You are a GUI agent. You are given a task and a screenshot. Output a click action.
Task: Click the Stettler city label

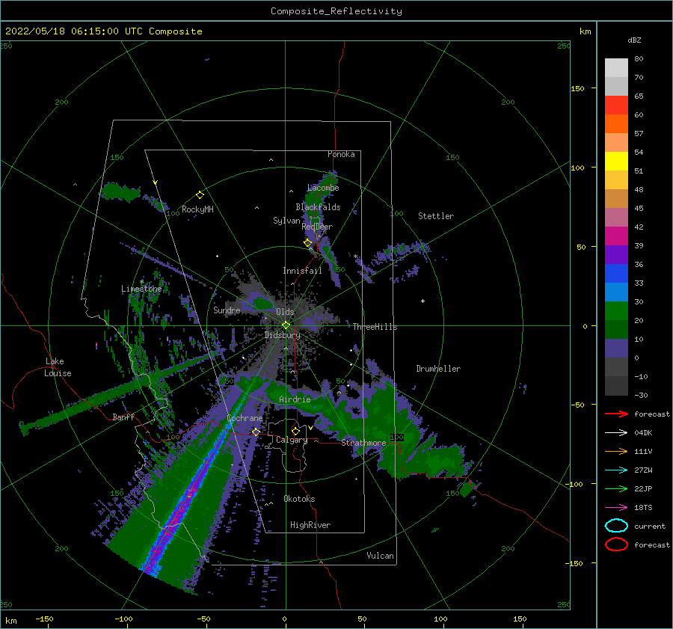[x=436, y=216]
